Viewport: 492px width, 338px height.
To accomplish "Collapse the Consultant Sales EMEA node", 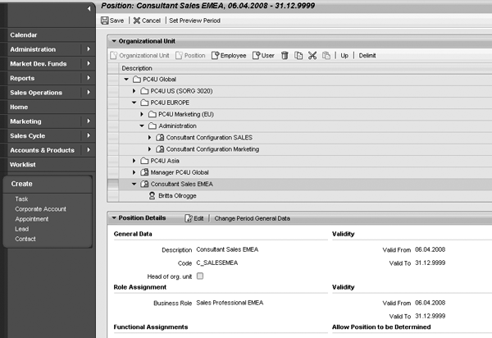I will [x=134, y=184].
